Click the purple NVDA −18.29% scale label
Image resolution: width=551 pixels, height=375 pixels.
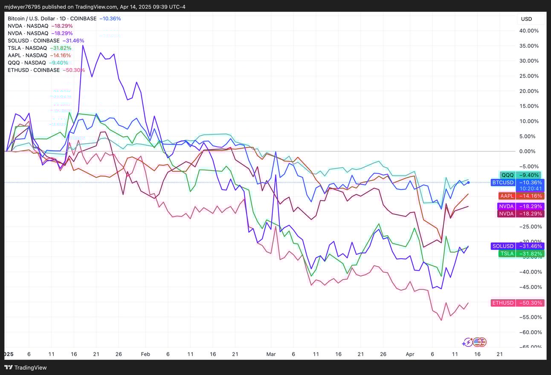click(521, 206)
